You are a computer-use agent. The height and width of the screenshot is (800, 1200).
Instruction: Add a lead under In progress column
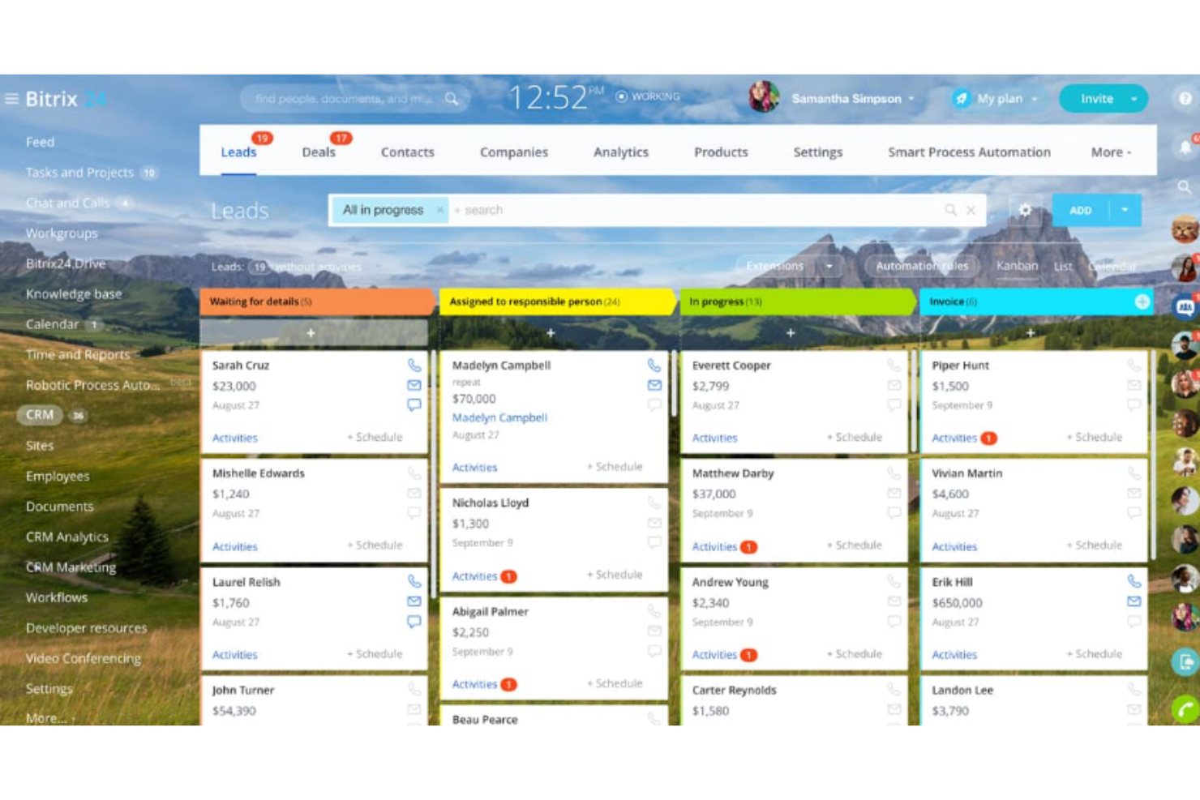coord(791,333)
